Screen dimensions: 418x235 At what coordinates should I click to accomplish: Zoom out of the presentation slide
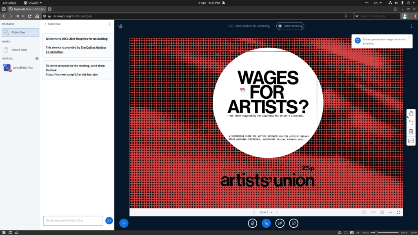(364, 212)
